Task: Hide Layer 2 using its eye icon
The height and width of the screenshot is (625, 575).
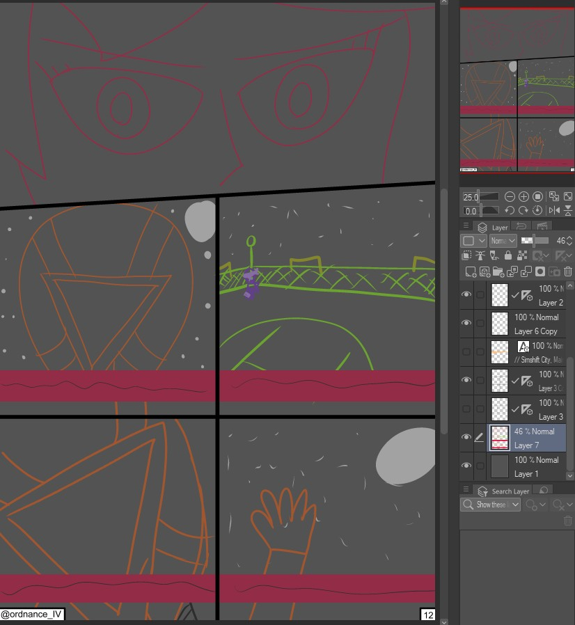Action: (466, 295)
